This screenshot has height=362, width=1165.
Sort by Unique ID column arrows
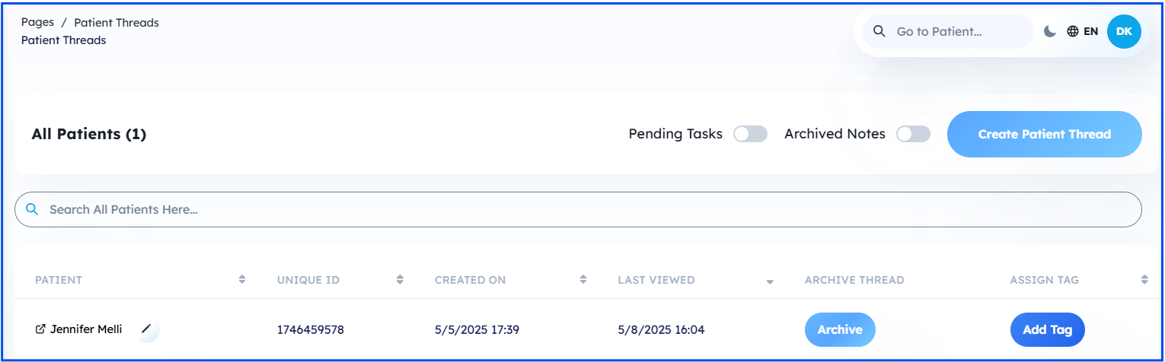point(400,280)
